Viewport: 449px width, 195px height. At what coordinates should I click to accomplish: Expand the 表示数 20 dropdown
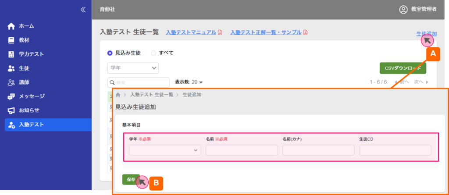pos(189,82)
